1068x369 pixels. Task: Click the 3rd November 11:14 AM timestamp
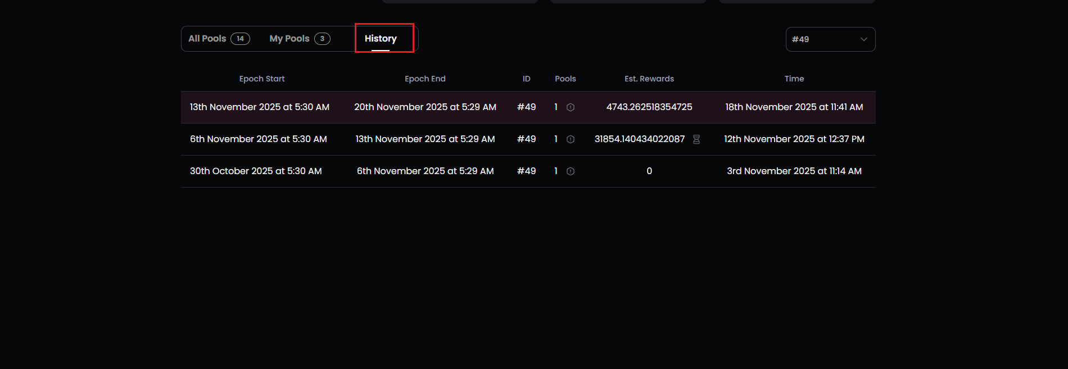pos(794,171)
